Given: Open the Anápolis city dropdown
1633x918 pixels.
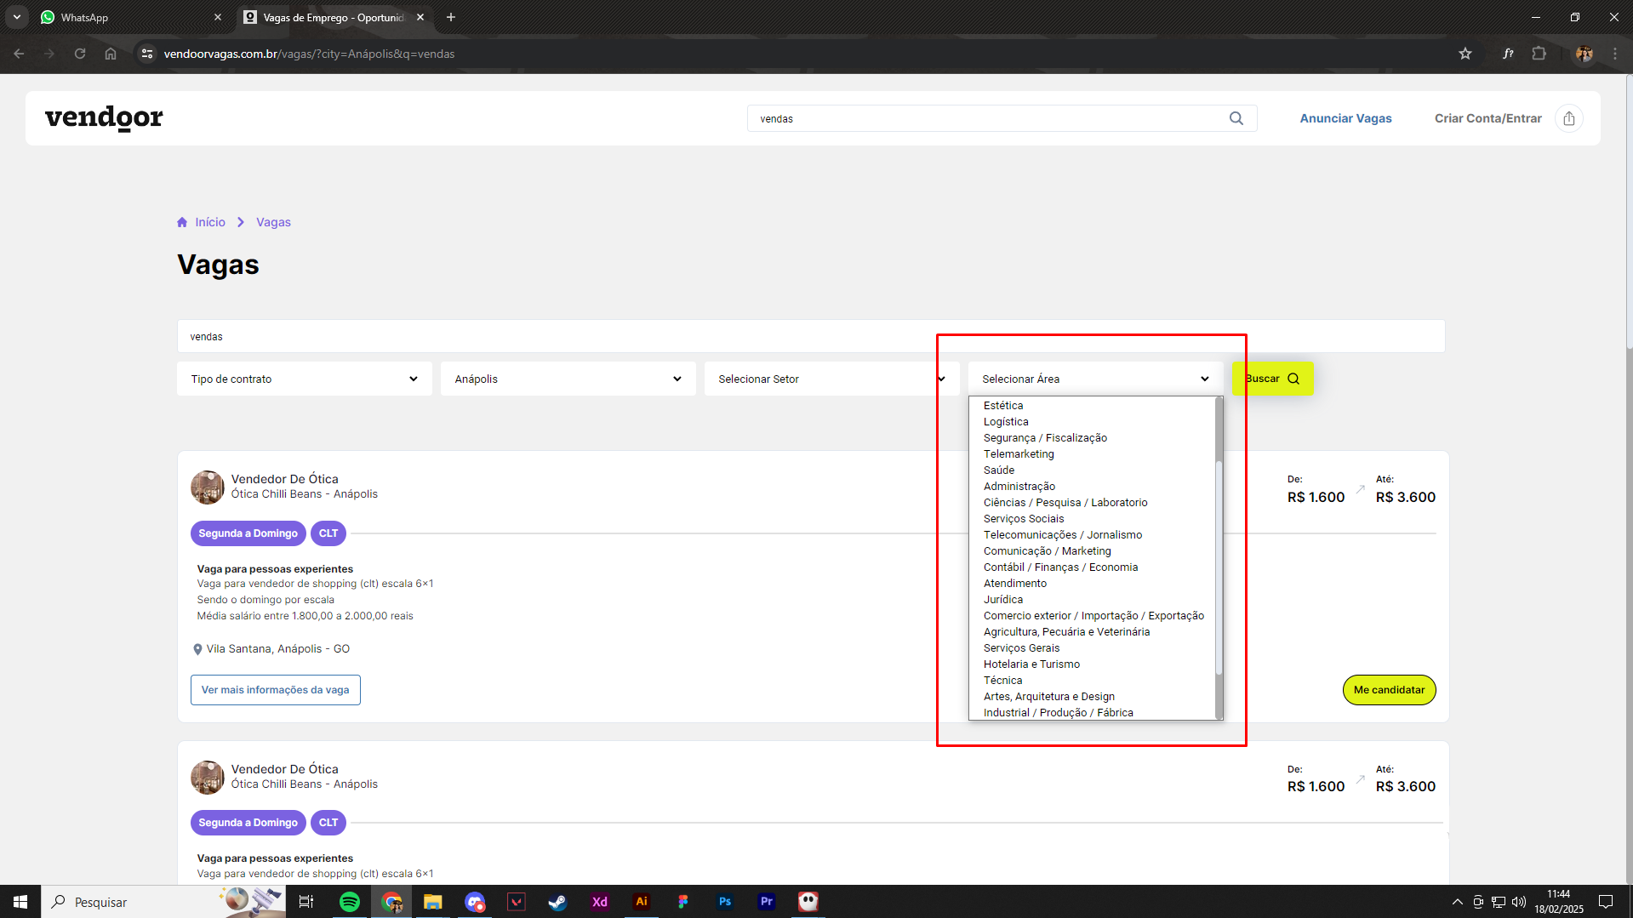Looking at the screenshot, I should click(x=568, y=379).
